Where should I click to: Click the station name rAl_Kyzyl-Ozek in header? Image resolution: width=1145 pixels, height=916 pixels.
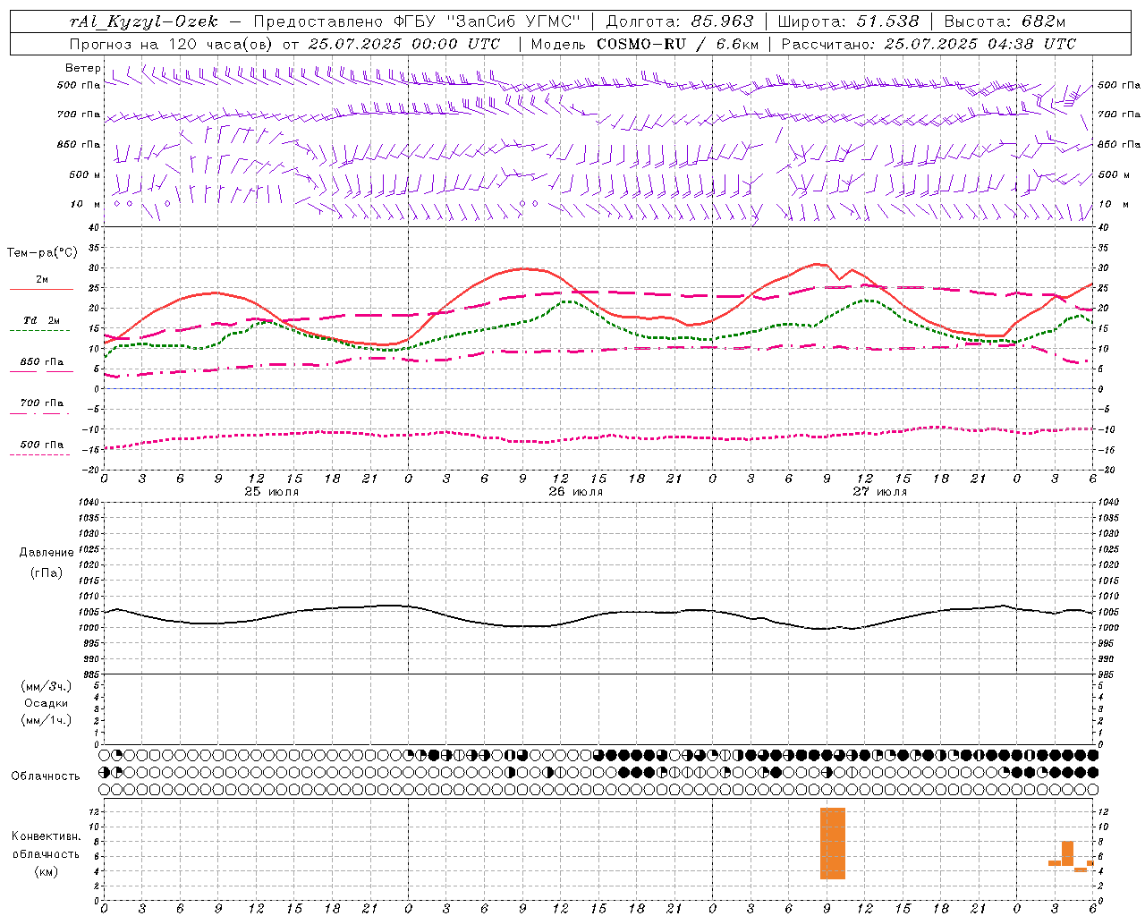143,21
